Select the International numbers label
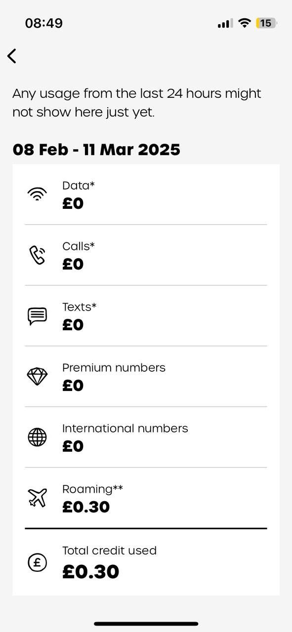292x632 pixels. (125, 428)
